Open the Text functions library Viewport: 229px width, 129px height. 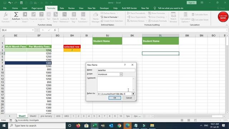(49, 18)
